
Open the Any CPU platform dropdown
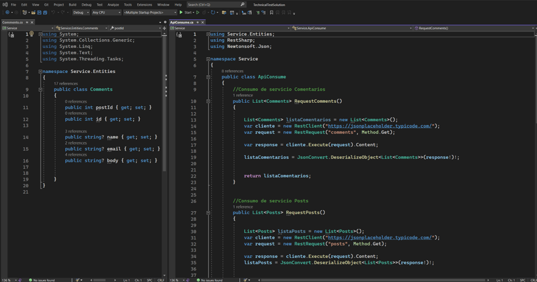click(x=106, y=12)
